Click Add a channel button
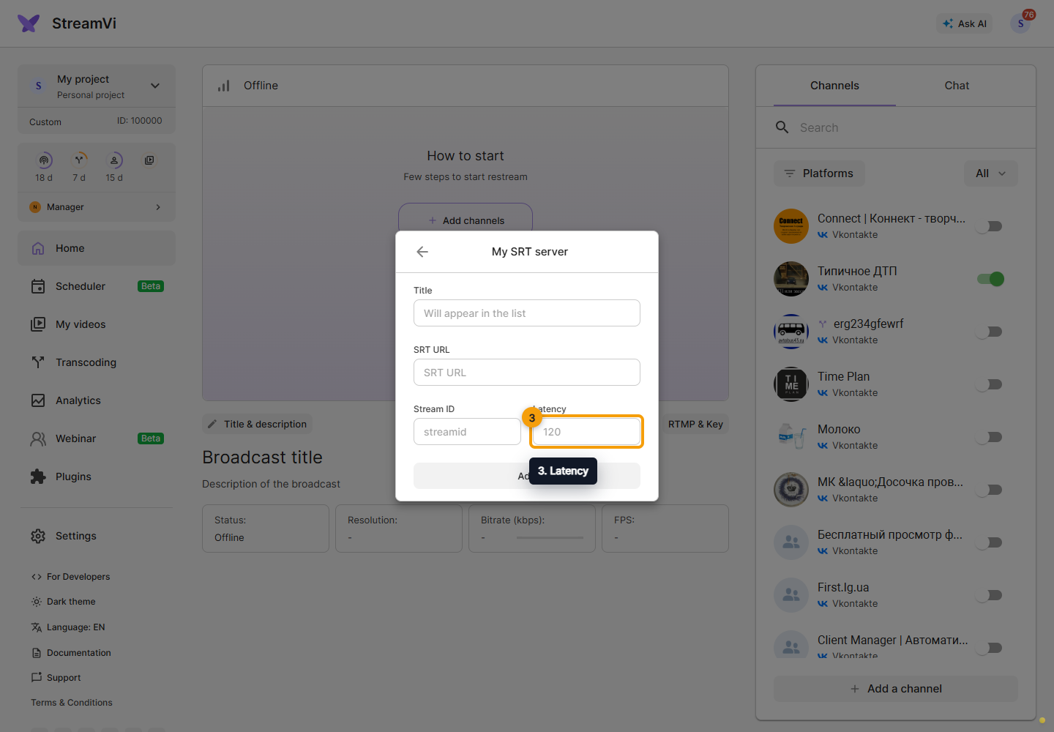1054x732 pixels. pos(896,689)
